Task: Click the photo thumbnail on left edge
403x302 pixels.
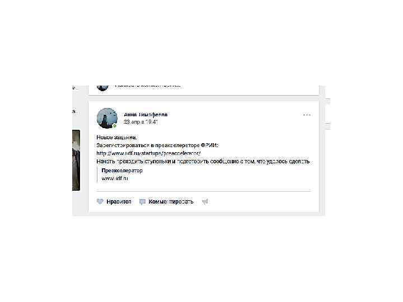Action: 76,161
